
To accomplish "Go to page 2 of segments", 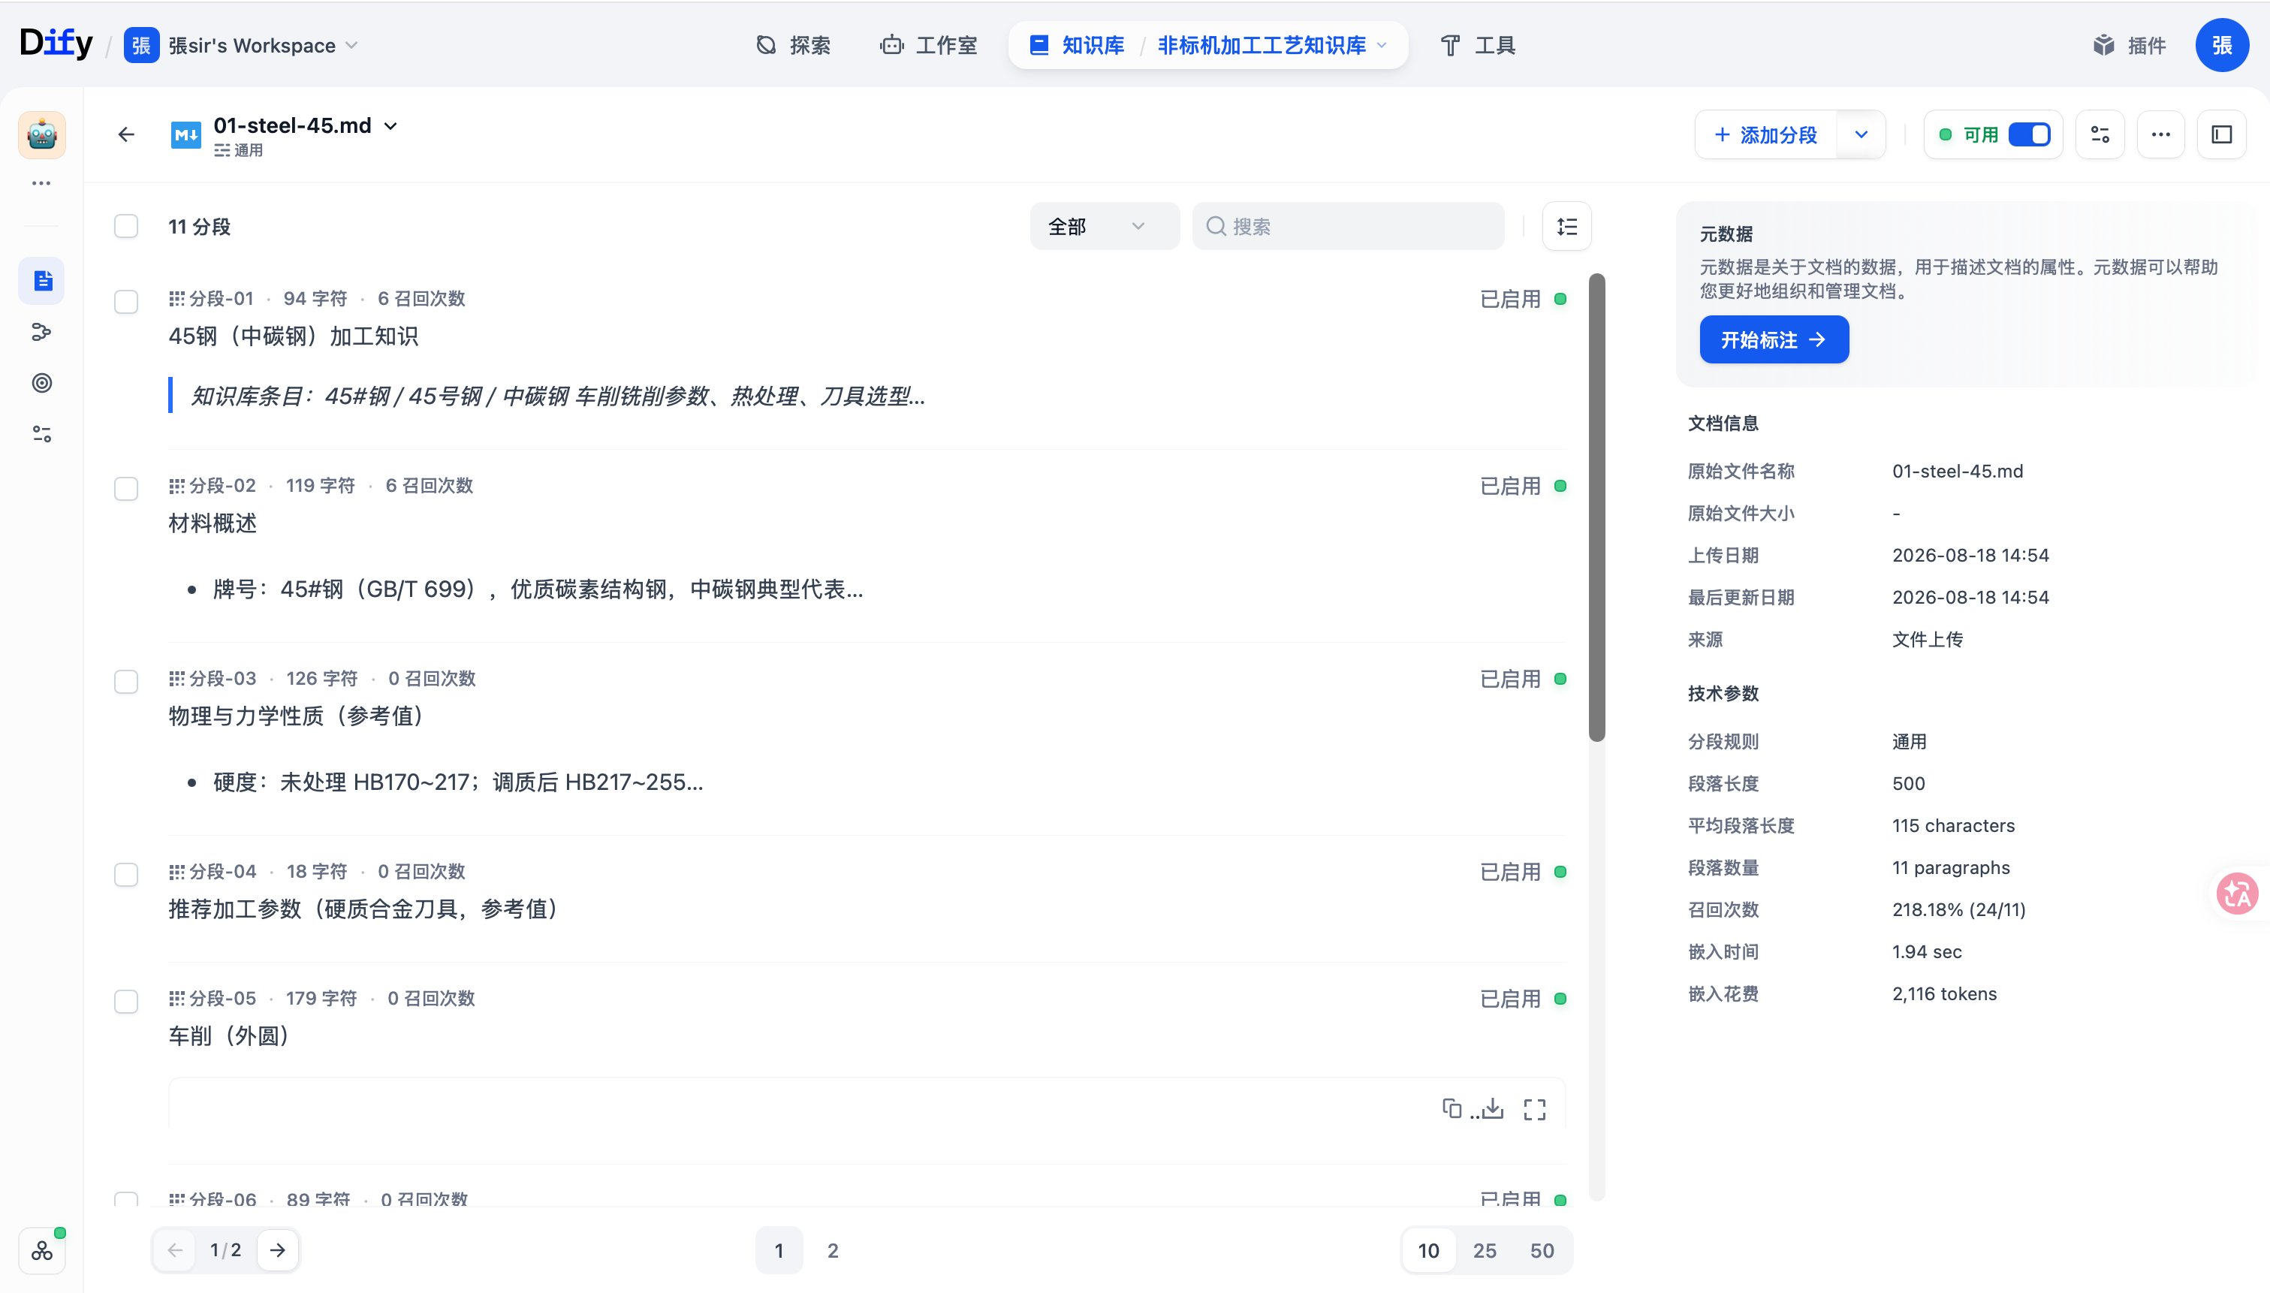I will (832, 1250).
